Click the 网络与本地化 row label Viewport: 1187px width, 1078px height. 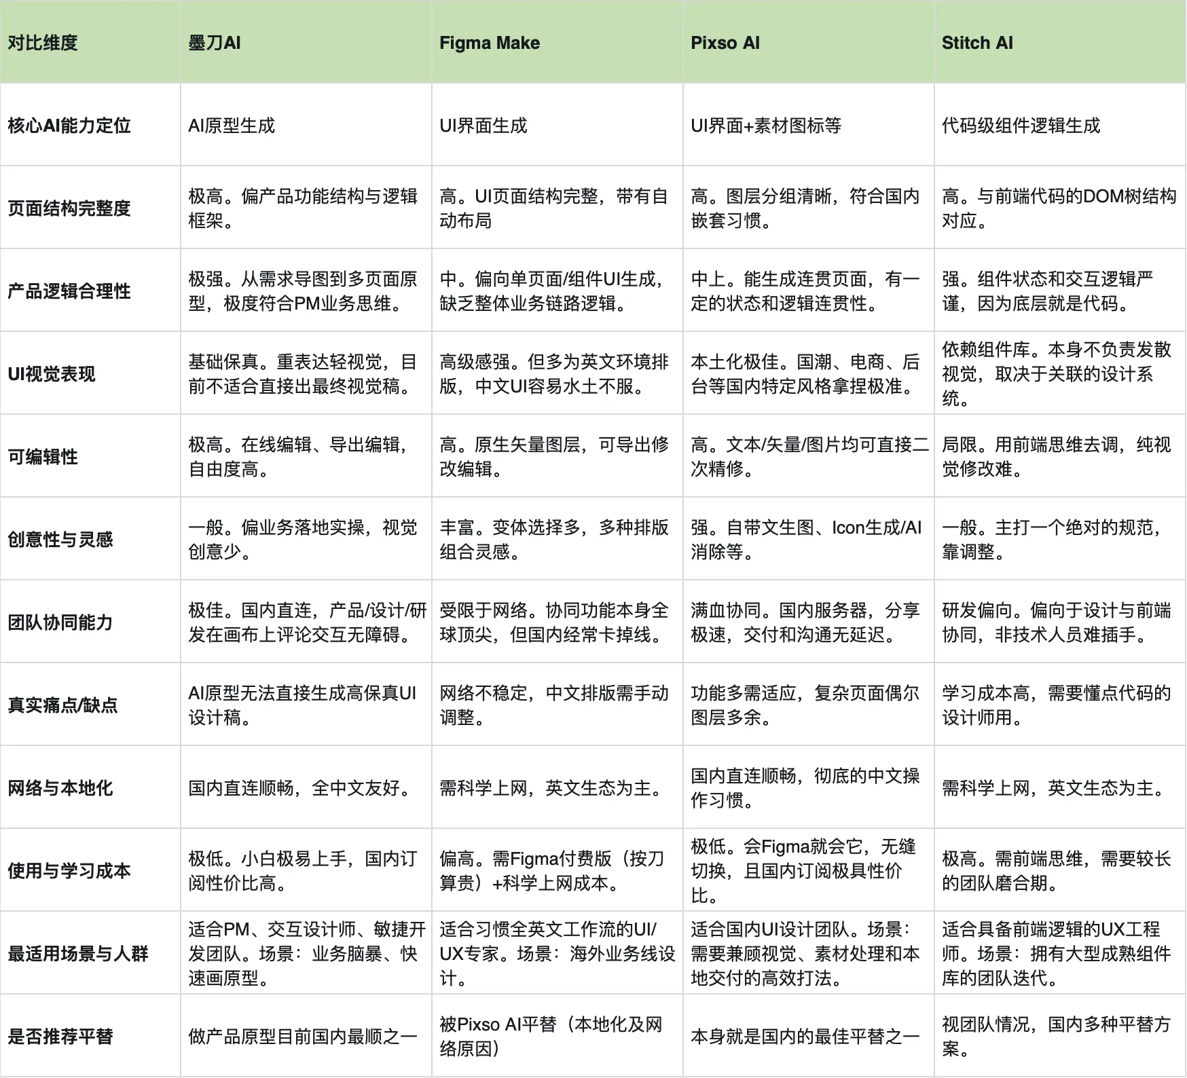90,787
